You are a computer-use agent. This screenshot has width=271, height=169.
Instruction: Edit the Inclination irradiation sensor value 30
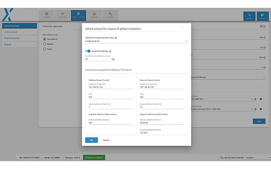click(98, 59)
